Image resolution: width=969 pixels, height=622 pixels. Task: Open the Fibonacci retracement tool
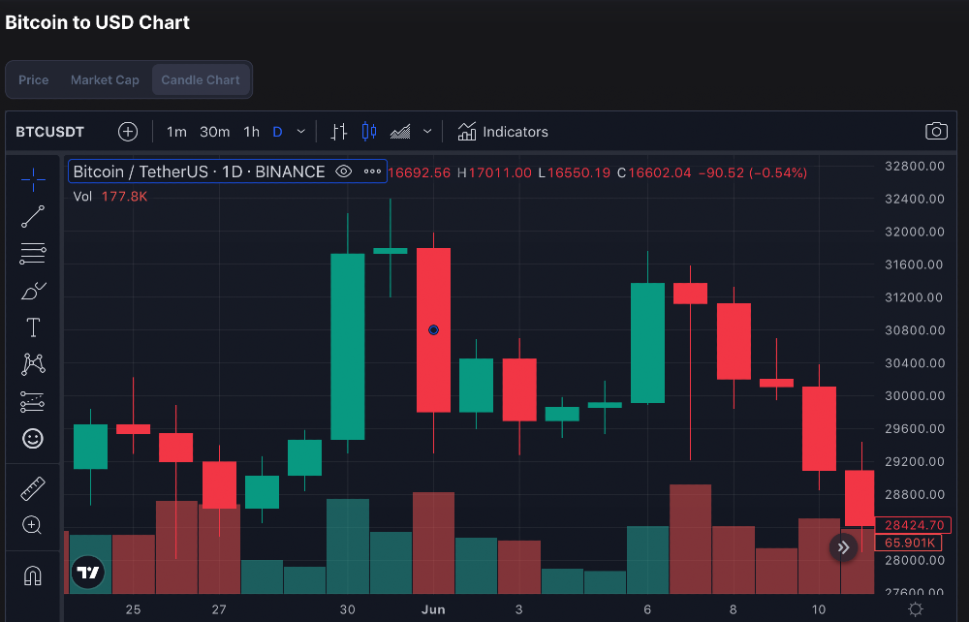(33, 253)
